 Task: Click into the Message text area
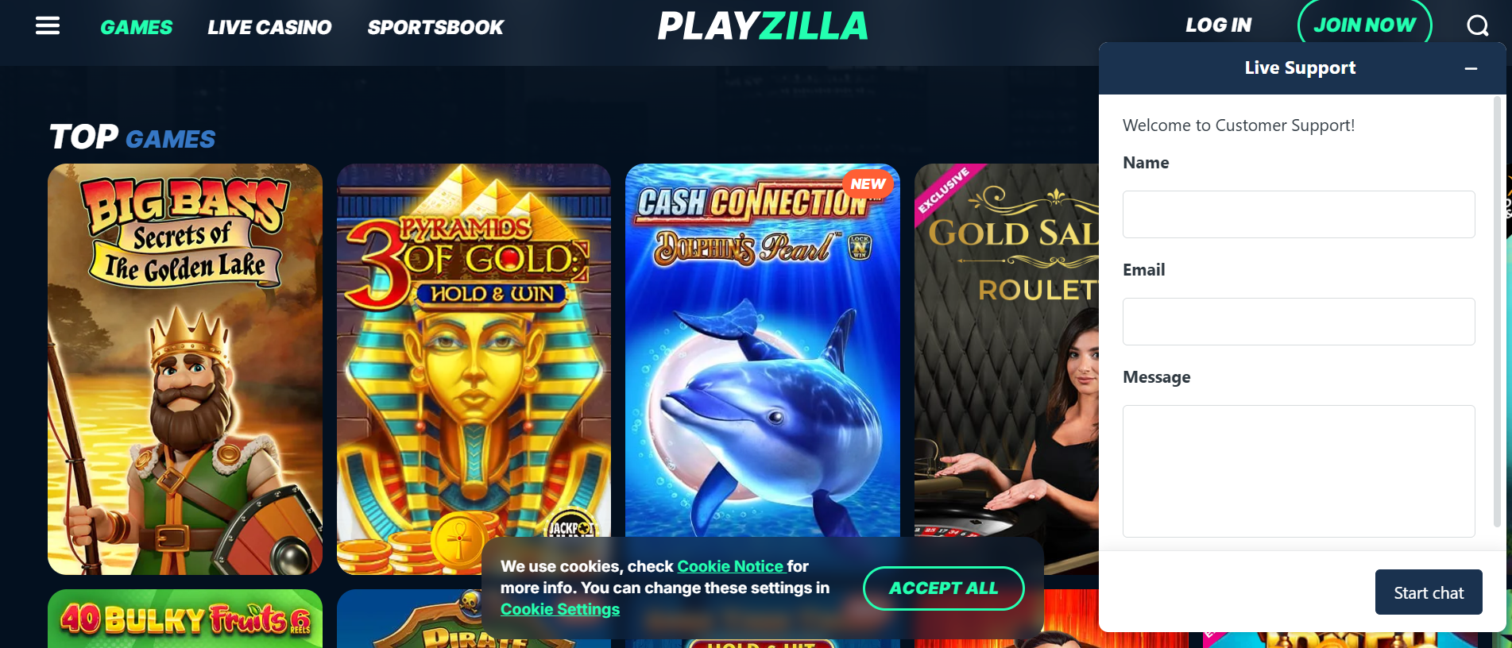click(x=1298, y=471)
